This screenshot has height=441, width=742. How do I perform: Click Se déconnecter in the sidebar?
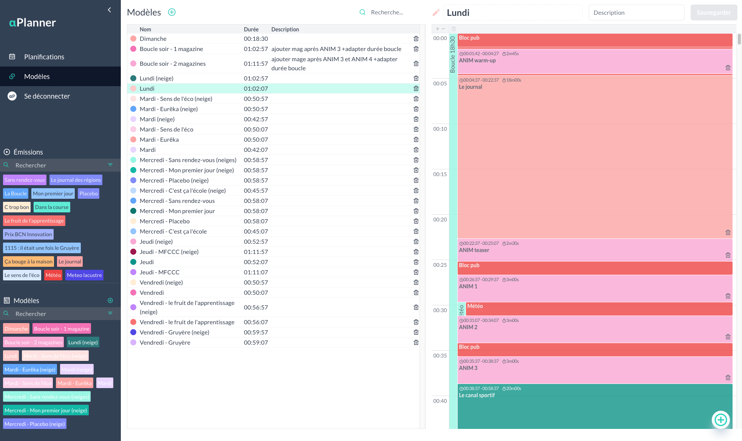[47, 96]
